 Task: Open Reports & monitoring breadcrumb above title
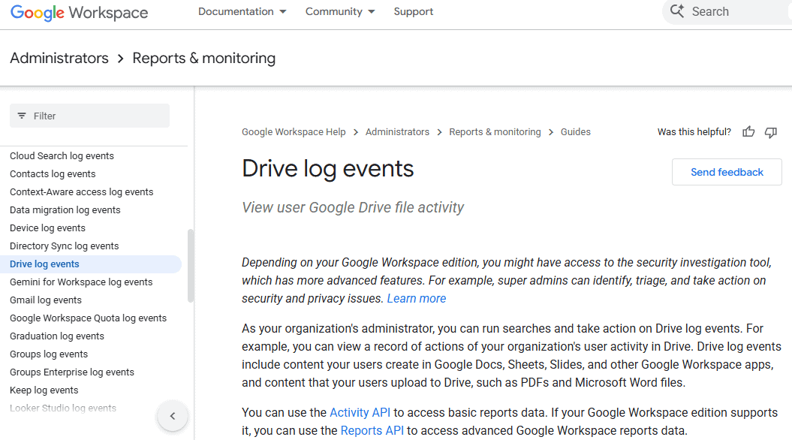click(495, 132)
